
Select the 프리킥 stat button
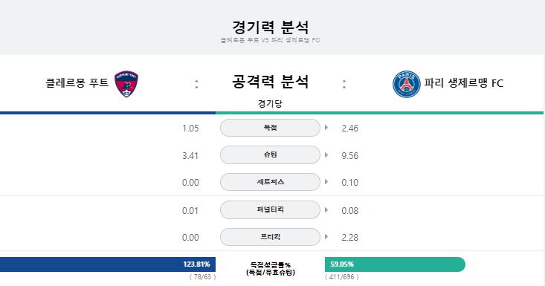point(270,237)
